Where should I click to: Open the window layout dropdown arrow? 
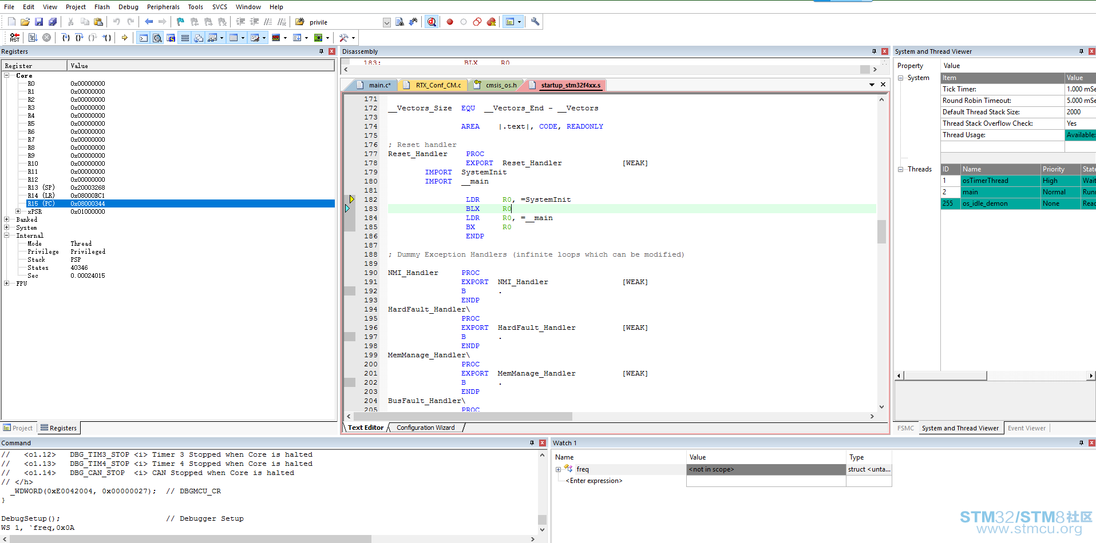[x=519, y=22]
